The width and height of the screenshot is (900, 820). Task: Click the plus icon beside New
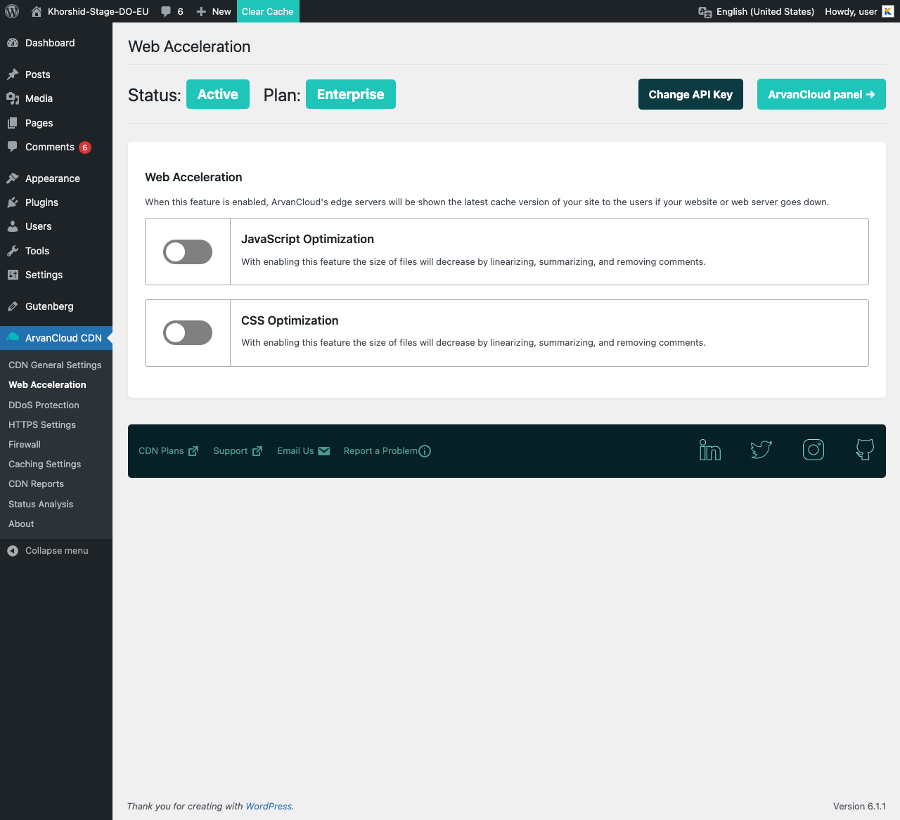pyautogui.click(x=201, y=11)
